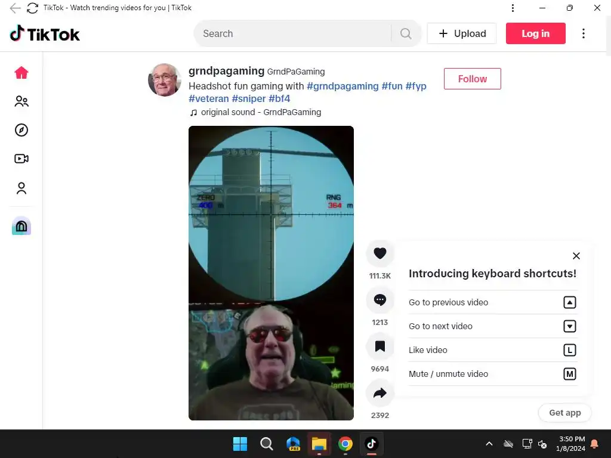Click the Get app button
The image size is (611, 458).
pos(564,413)
